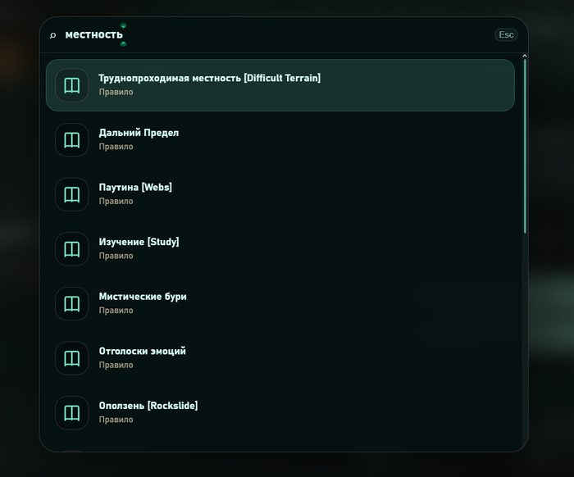Open the Изучение [Study] rule entry

pyautogui.click(x=280, y=249)
